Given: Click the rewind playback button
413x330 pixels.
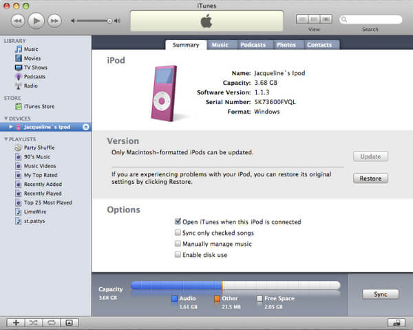Looking at the screenshot, I should click(x=18, y=21).
